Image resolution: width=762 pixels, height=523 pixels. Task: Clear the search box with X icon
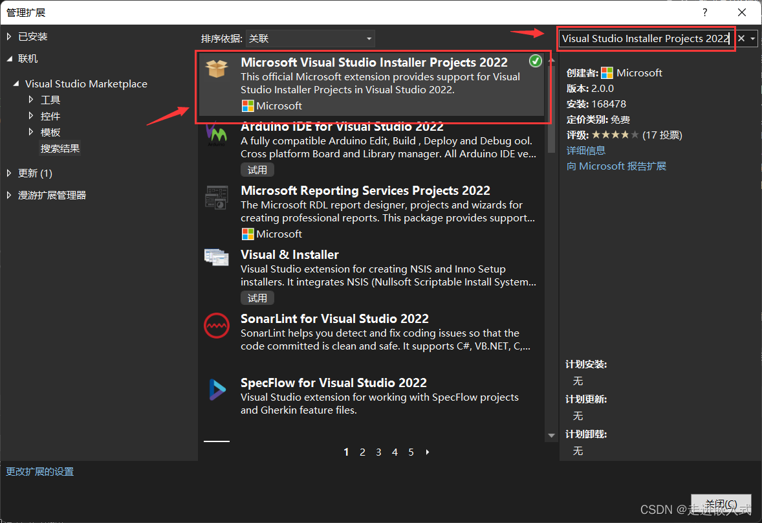point(741,38)
